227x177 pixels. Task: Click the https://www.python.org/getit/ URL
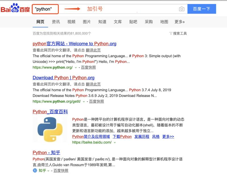click(57, 101)
